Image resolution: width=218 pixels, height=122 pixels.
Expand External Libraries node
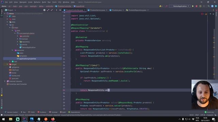pyautogui.click(x=5, y=81)
